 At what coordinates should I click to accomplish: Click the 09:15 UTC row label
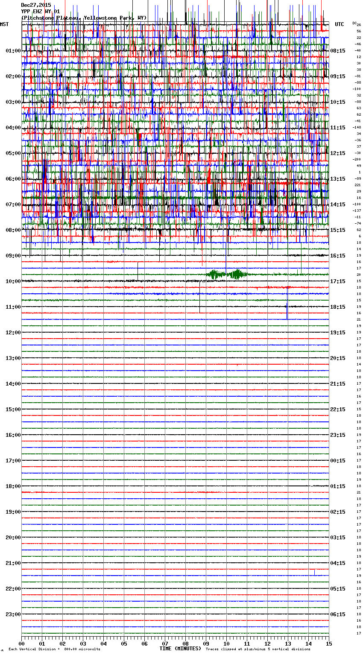338,76
